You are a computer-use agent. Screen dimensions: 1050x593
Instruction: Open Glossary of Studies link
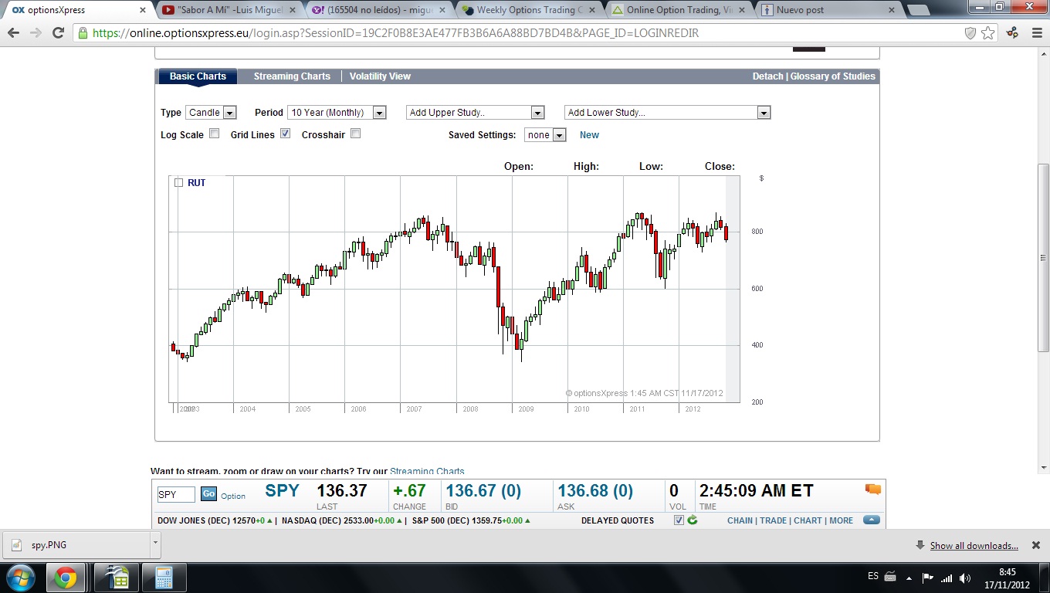pos(833,76)
